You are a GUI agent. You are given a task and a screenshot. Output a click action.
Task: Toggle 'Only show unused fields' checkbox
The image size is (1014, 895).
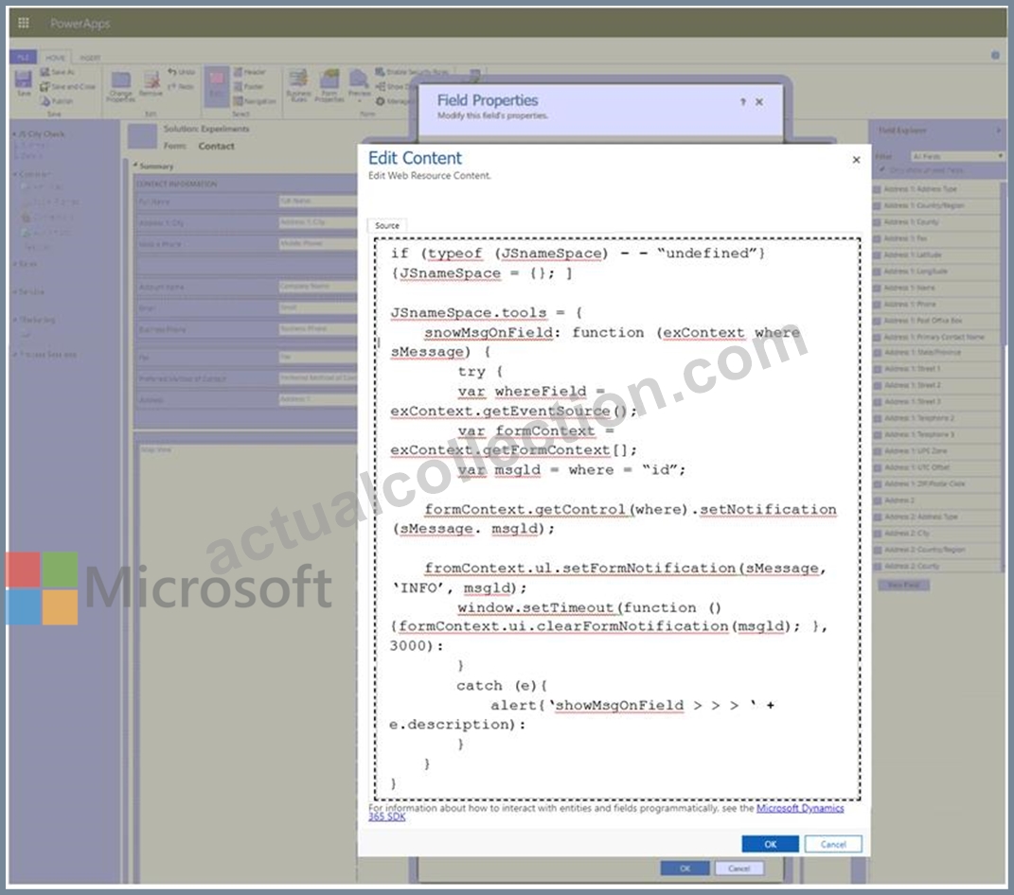[882, 169]
